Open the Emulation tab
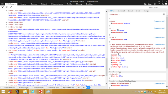Screen dimensions: 168x94 click(x=90, y=4)
